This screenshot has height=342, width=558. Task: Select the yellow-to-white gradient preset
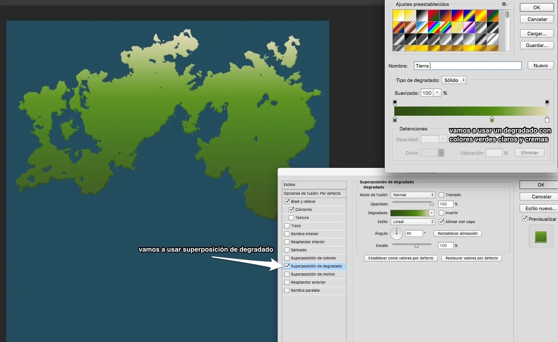398,15
